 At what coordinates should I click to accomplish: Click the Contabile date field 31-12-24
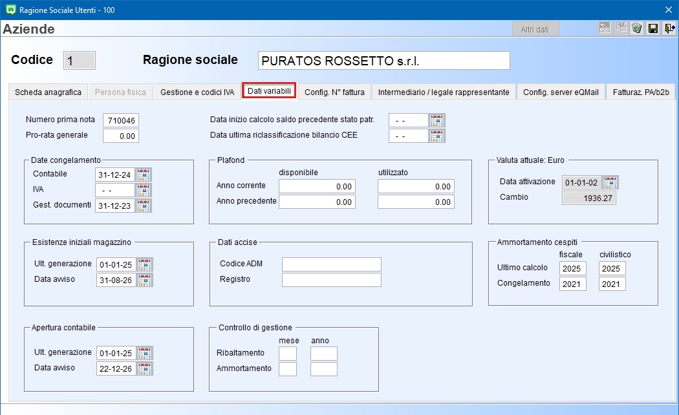pos(114,175)
